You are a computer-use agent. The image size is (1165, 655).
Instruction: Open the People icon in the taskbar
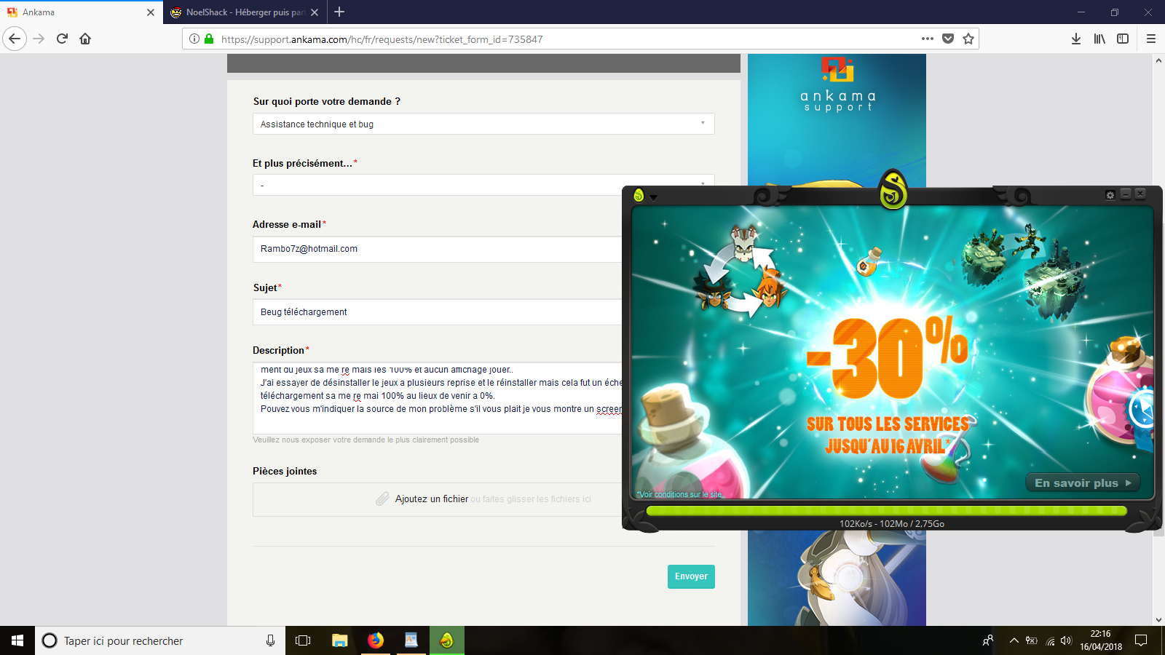988,640
